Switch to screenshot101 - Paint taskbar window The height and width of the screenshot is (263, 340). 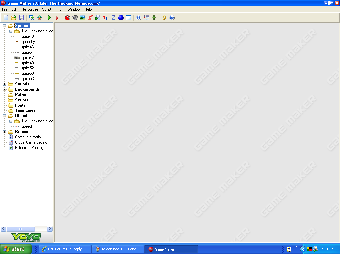[118, 249]
